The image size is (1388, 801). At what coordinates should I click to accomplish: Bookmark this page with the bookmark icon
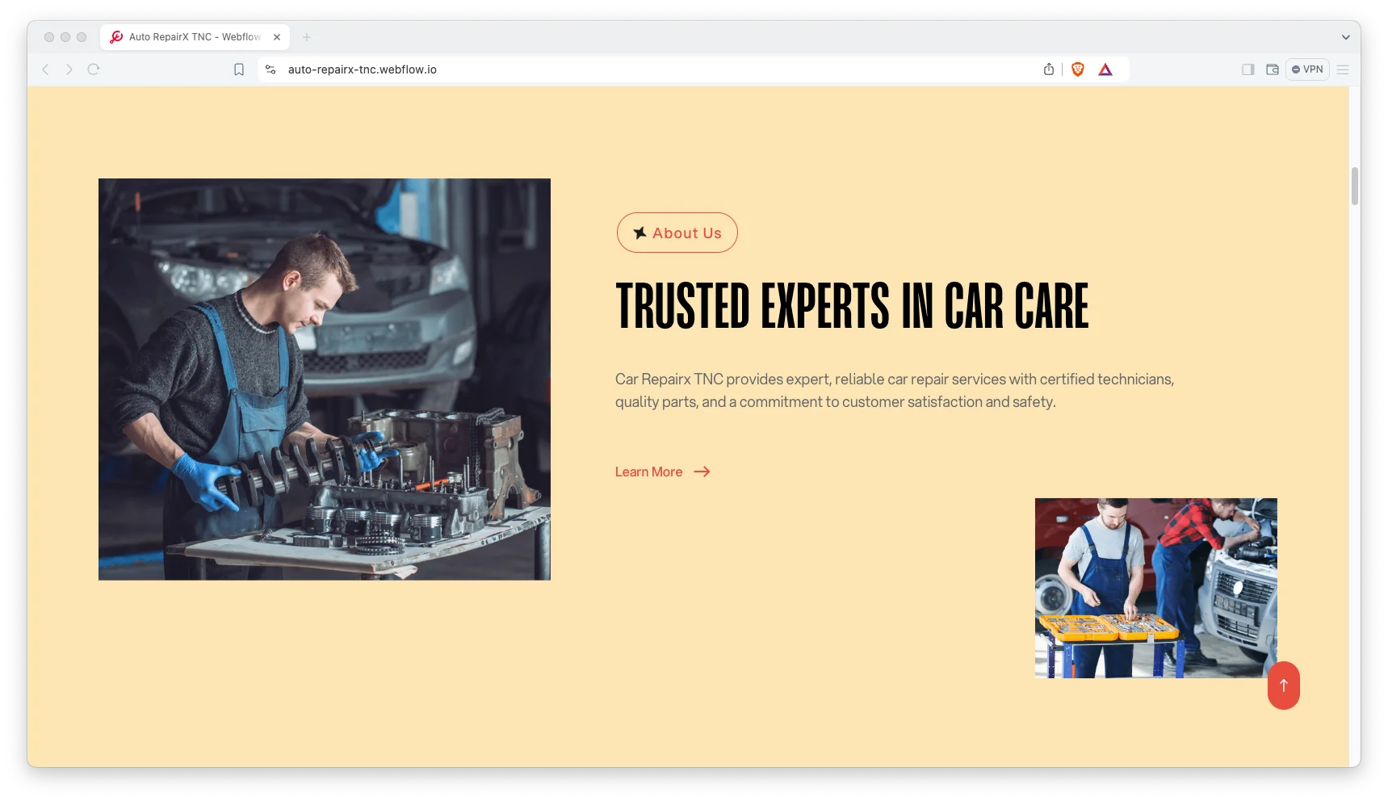coord(239,69)
